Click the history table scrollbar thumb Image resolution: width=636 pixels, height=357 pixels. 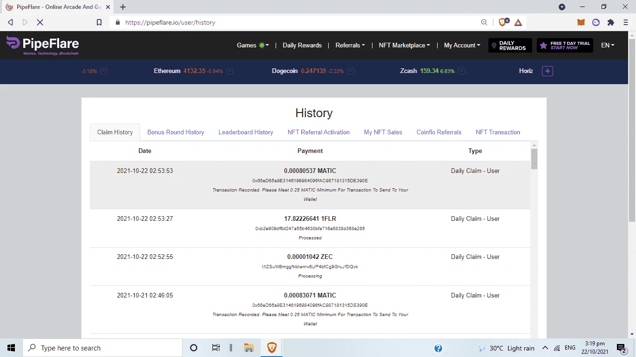pyautogui.click(x=534, y=159)
